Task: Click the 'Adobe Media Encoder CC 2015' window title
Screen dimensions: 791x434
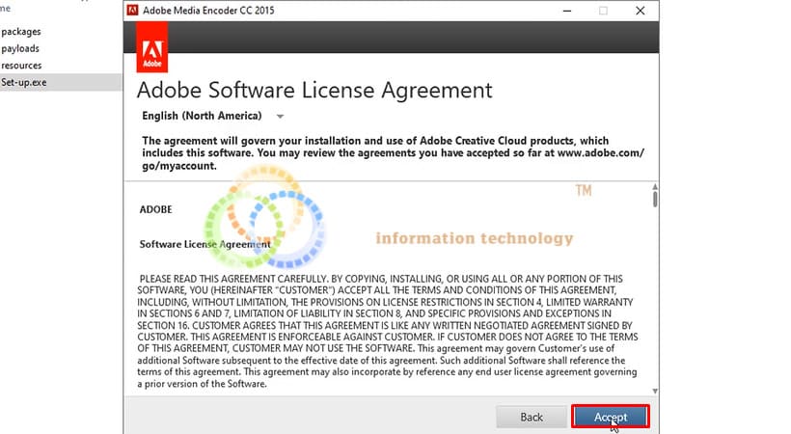Action: tap(208, 11)
